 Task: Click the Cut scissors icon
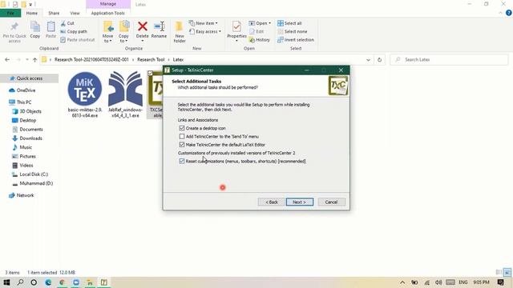point(63,23)
